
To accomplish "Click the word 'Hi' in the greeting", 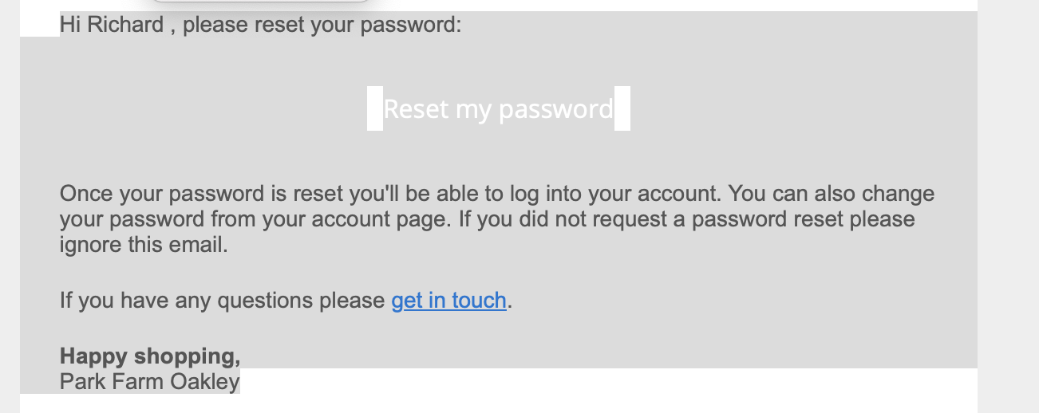I will (70, 25).
